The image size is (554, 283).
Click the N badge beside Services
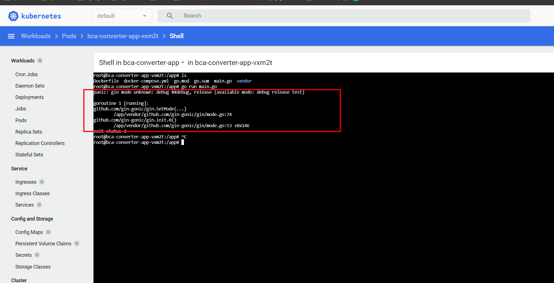[x=39, y=205]
